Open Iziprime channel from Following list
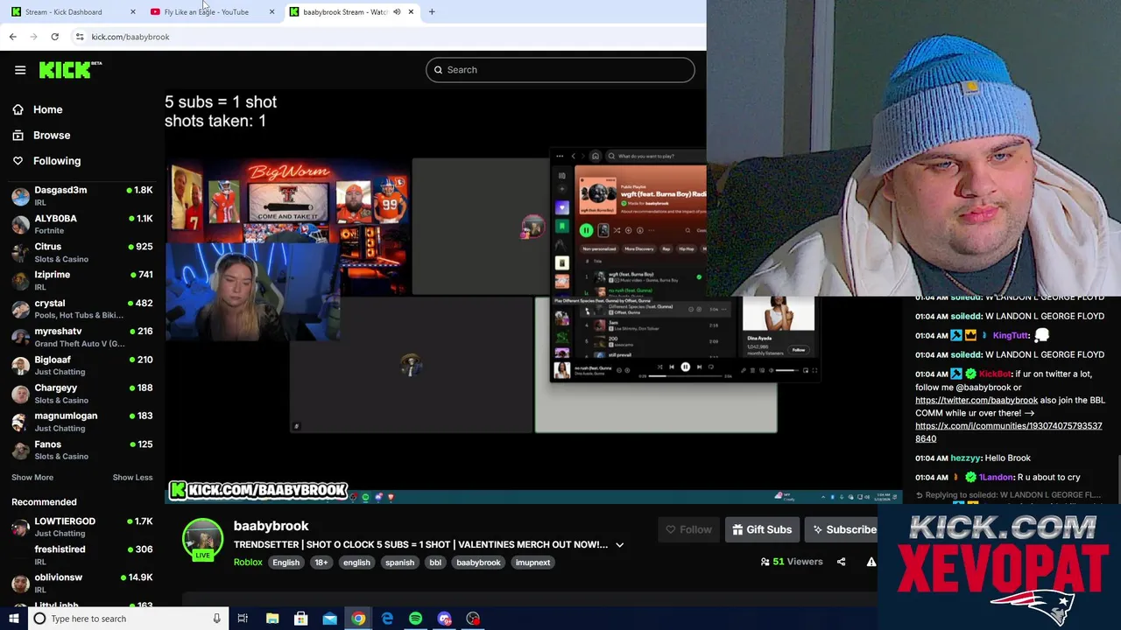 [82, 280]
